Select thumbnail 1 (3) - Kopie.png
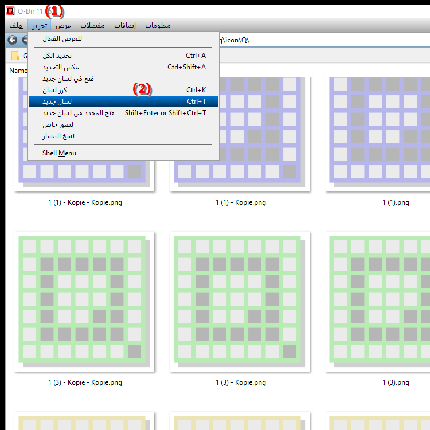This screenshot has height=430, width=430. 240,302
